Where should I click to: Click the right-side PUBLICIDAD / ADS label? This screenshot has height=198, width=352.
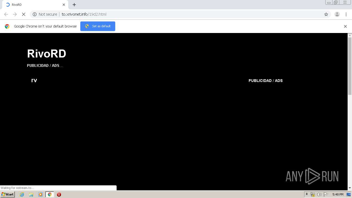point(266,81)
